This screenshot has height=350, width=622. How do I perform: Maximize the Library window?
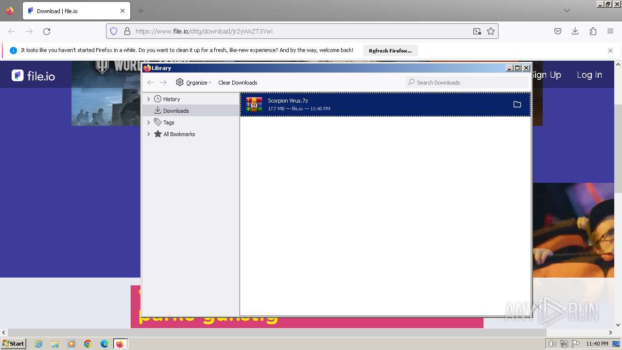[x=518, y=68]
